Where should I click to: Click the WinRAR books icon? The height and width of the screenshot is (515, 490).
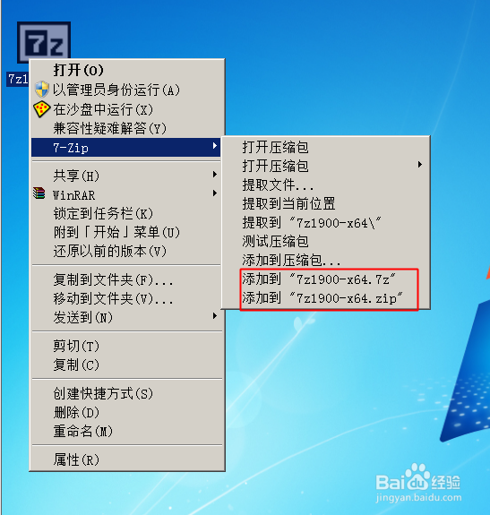coord(39,193)
